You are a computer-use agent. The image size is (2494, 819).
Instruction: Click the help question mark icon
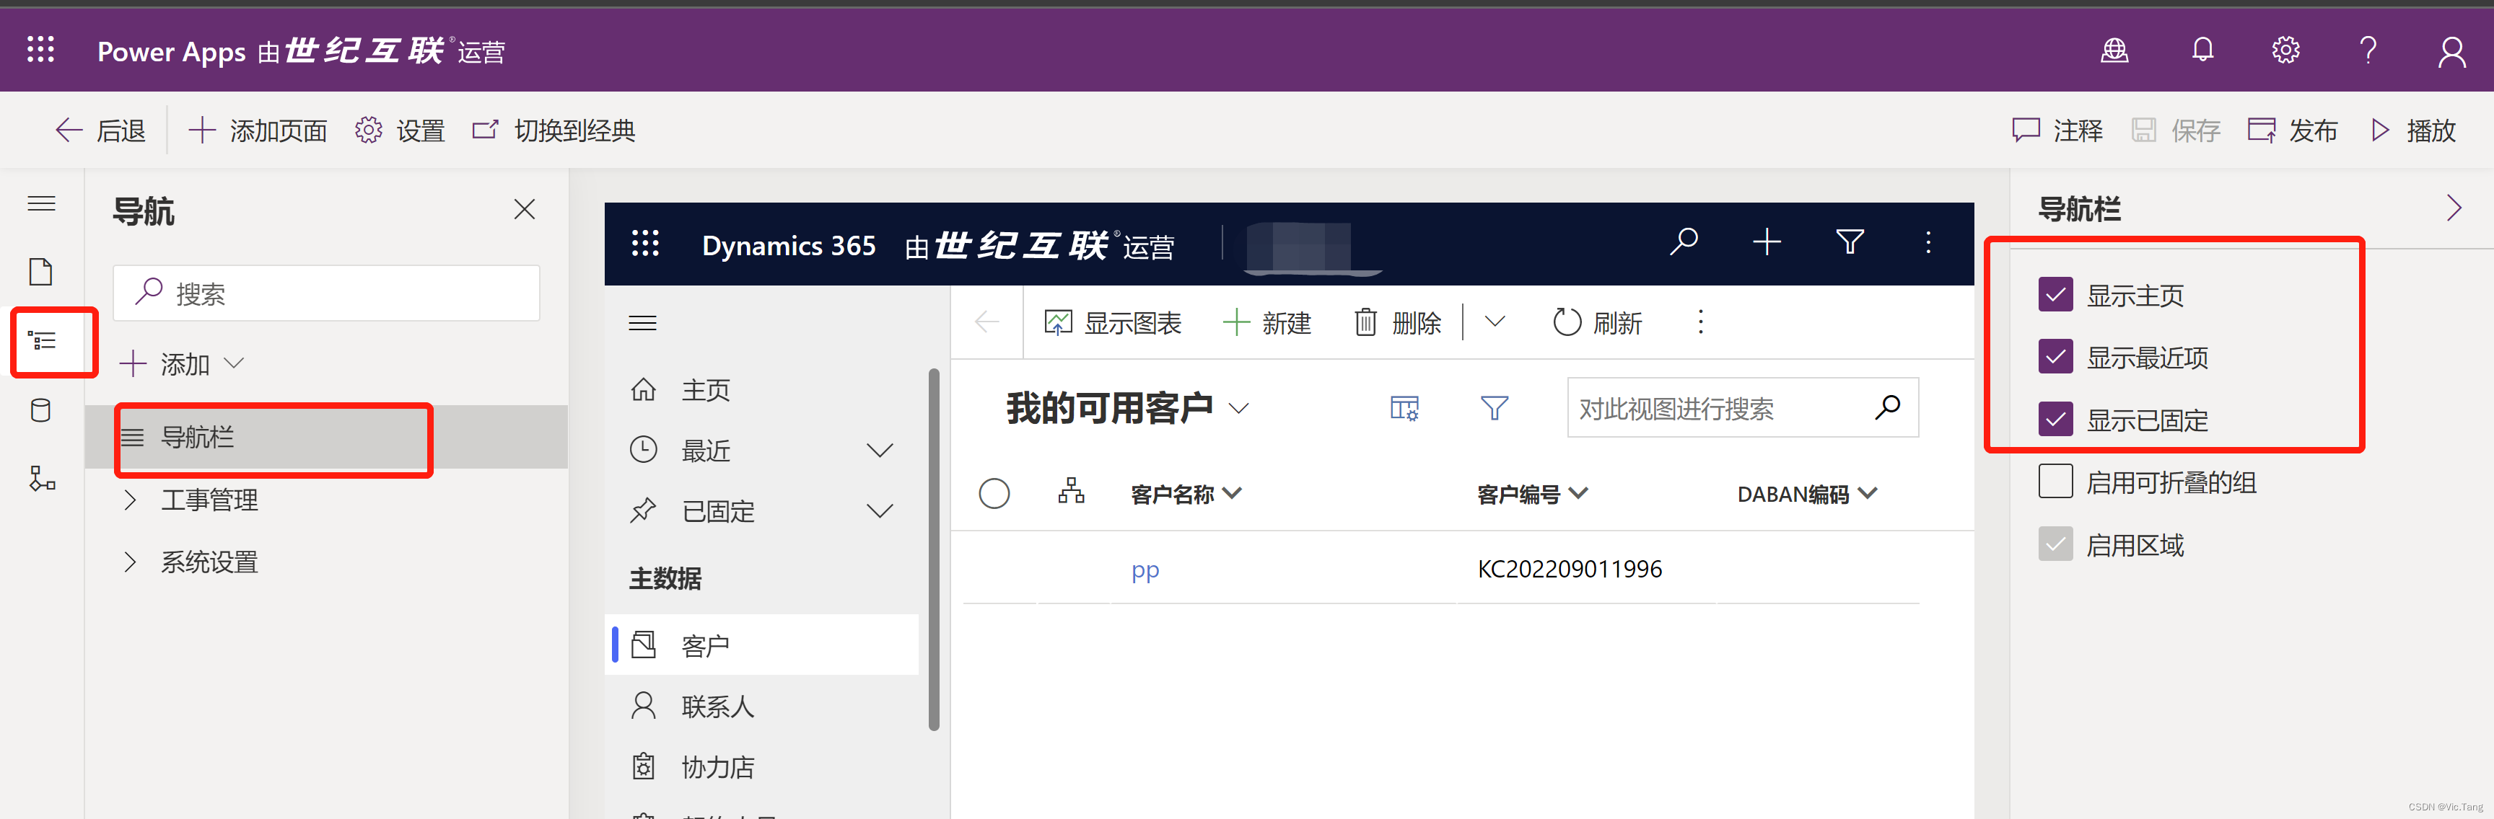(x=2368, y=50)
